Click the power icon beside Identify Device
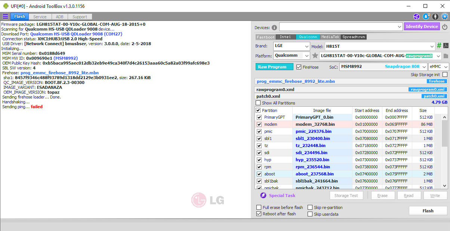The height and width of the screenshot is (231, 450). click(445, 27)
